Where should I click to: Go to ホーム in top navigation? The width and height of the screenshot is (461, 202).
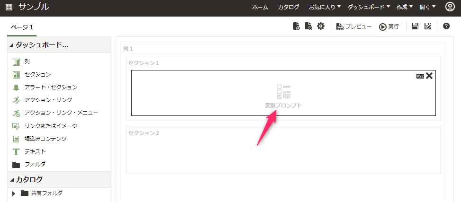(260, 8)
